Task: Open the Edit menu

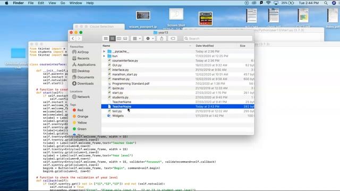Action: point(41,3)
